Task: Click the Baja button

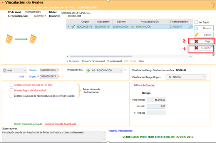Action: 204,41
